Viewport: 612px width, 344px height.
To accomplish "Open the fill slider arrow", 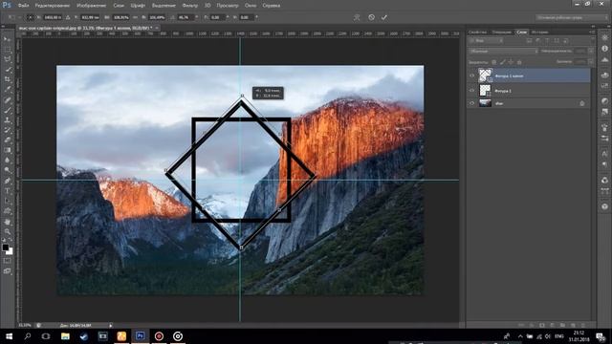I will tap(591, 62).
